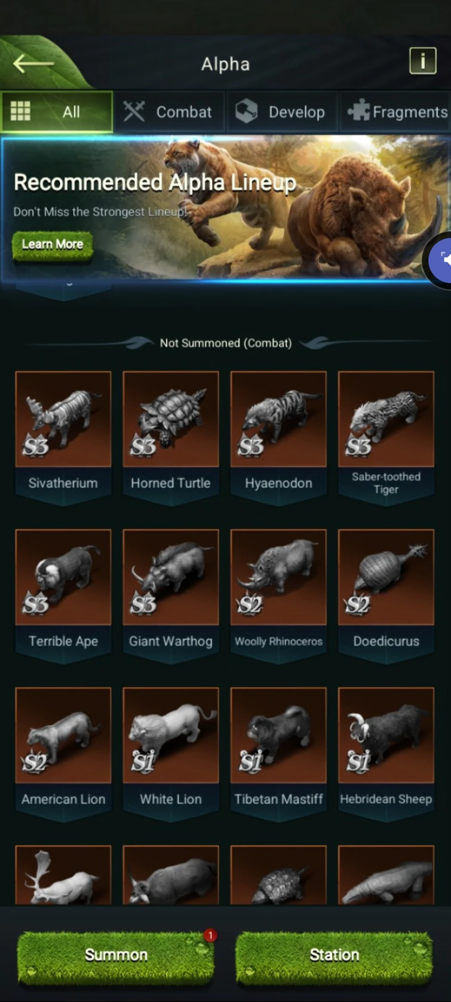Select the Horned Turtle alpha icon
This screenshot has width=451, height=1002.
point(171,419)
